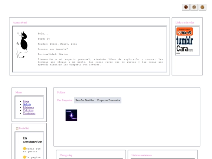Go to the Biblioteca link
The height and width of the screenshot is (159, 212).
tap(28, 107)
